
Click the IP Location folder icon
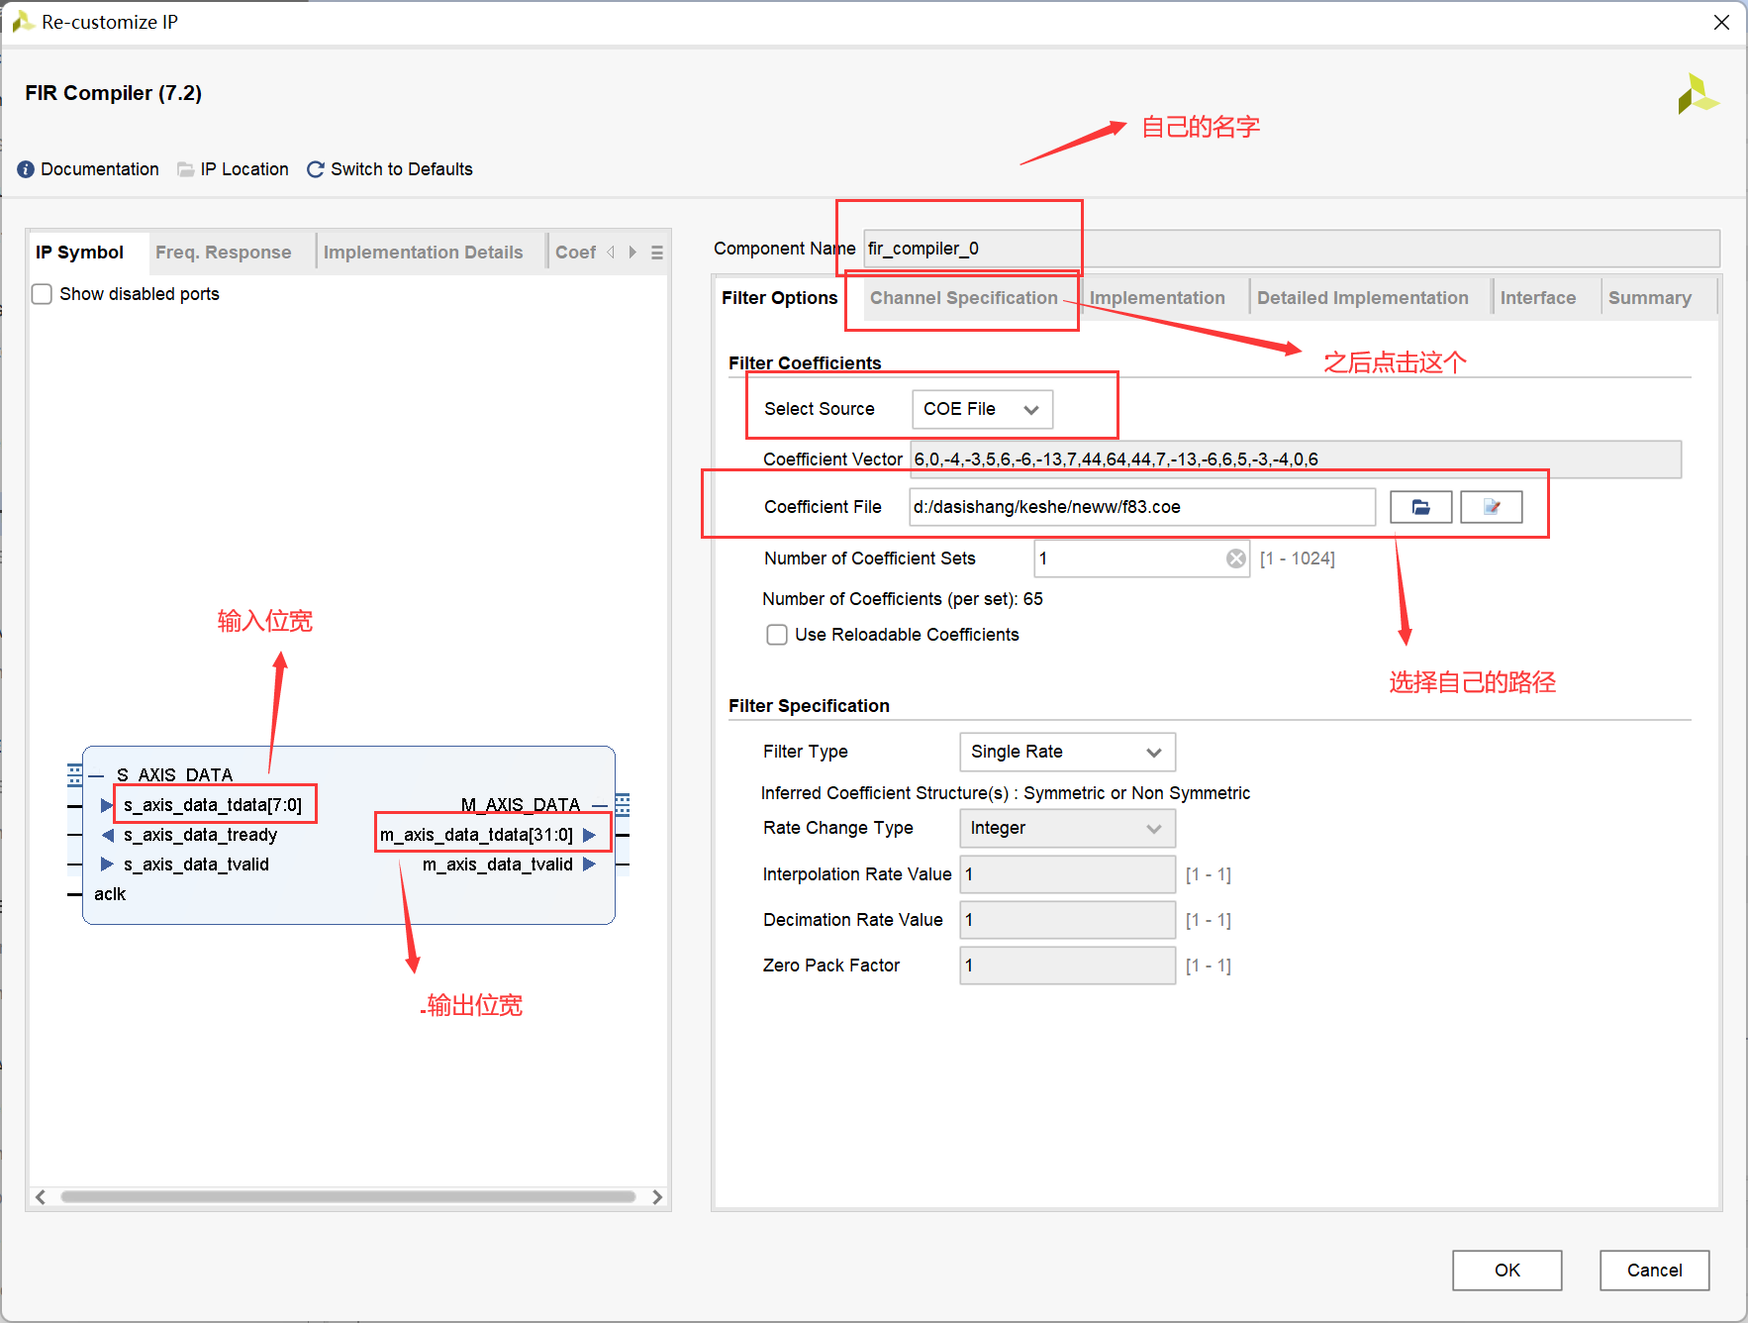point(185,169)
